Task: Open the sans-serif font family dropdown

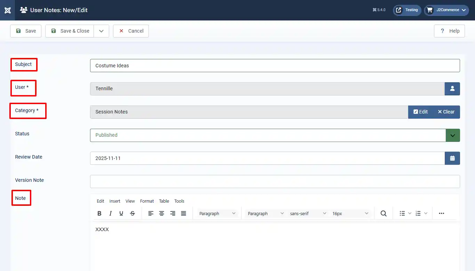Action: point(308,213)
